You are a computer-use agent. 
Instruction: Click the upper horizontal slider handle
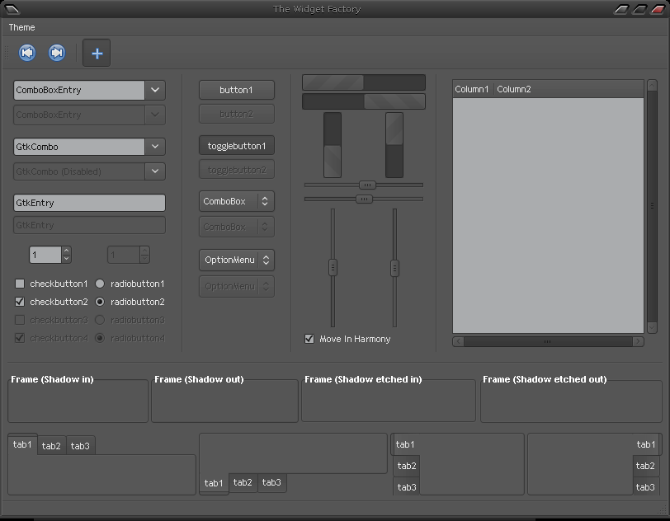(368, 185)
